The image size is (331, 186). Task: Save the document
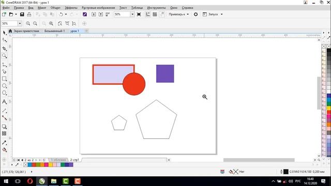point(22,14)
